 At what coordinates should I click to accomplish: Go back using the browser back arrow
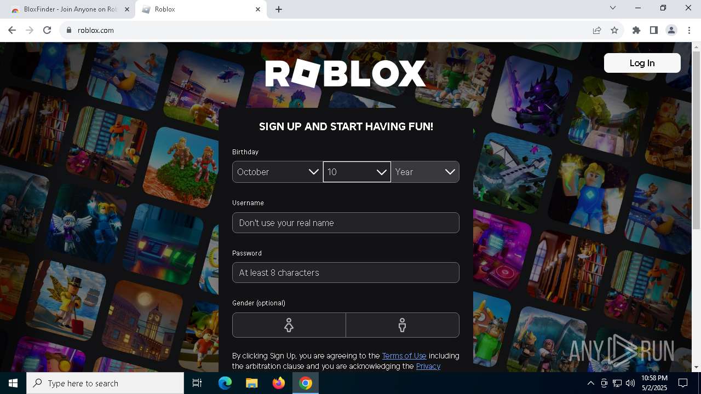point(12,30)
